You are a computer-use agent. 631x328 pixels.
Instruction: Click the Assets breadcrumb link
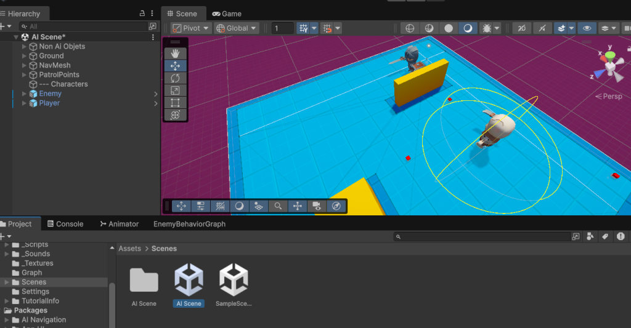129,249
